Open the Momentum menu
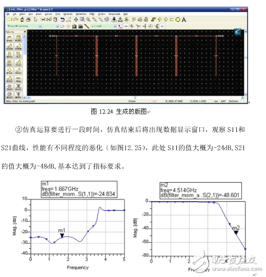Screen dimensions: 266x277 click(81, 14)
